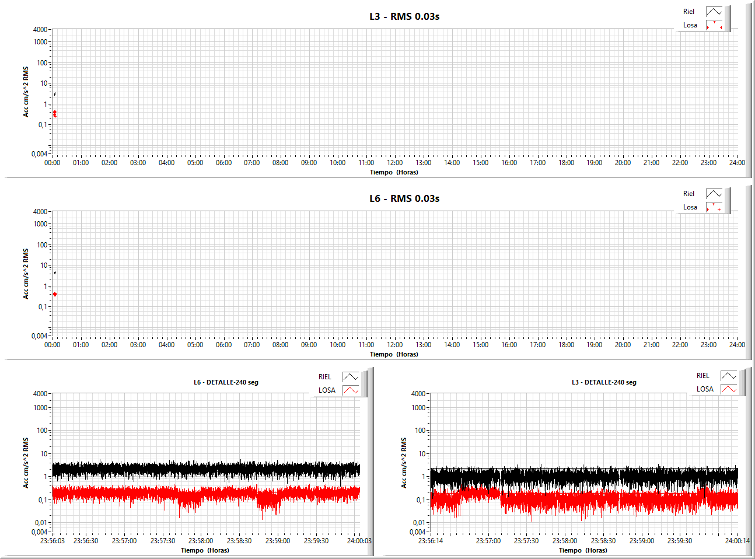Open the Riel plot icon in L6 RMS legend

[714, 194]
